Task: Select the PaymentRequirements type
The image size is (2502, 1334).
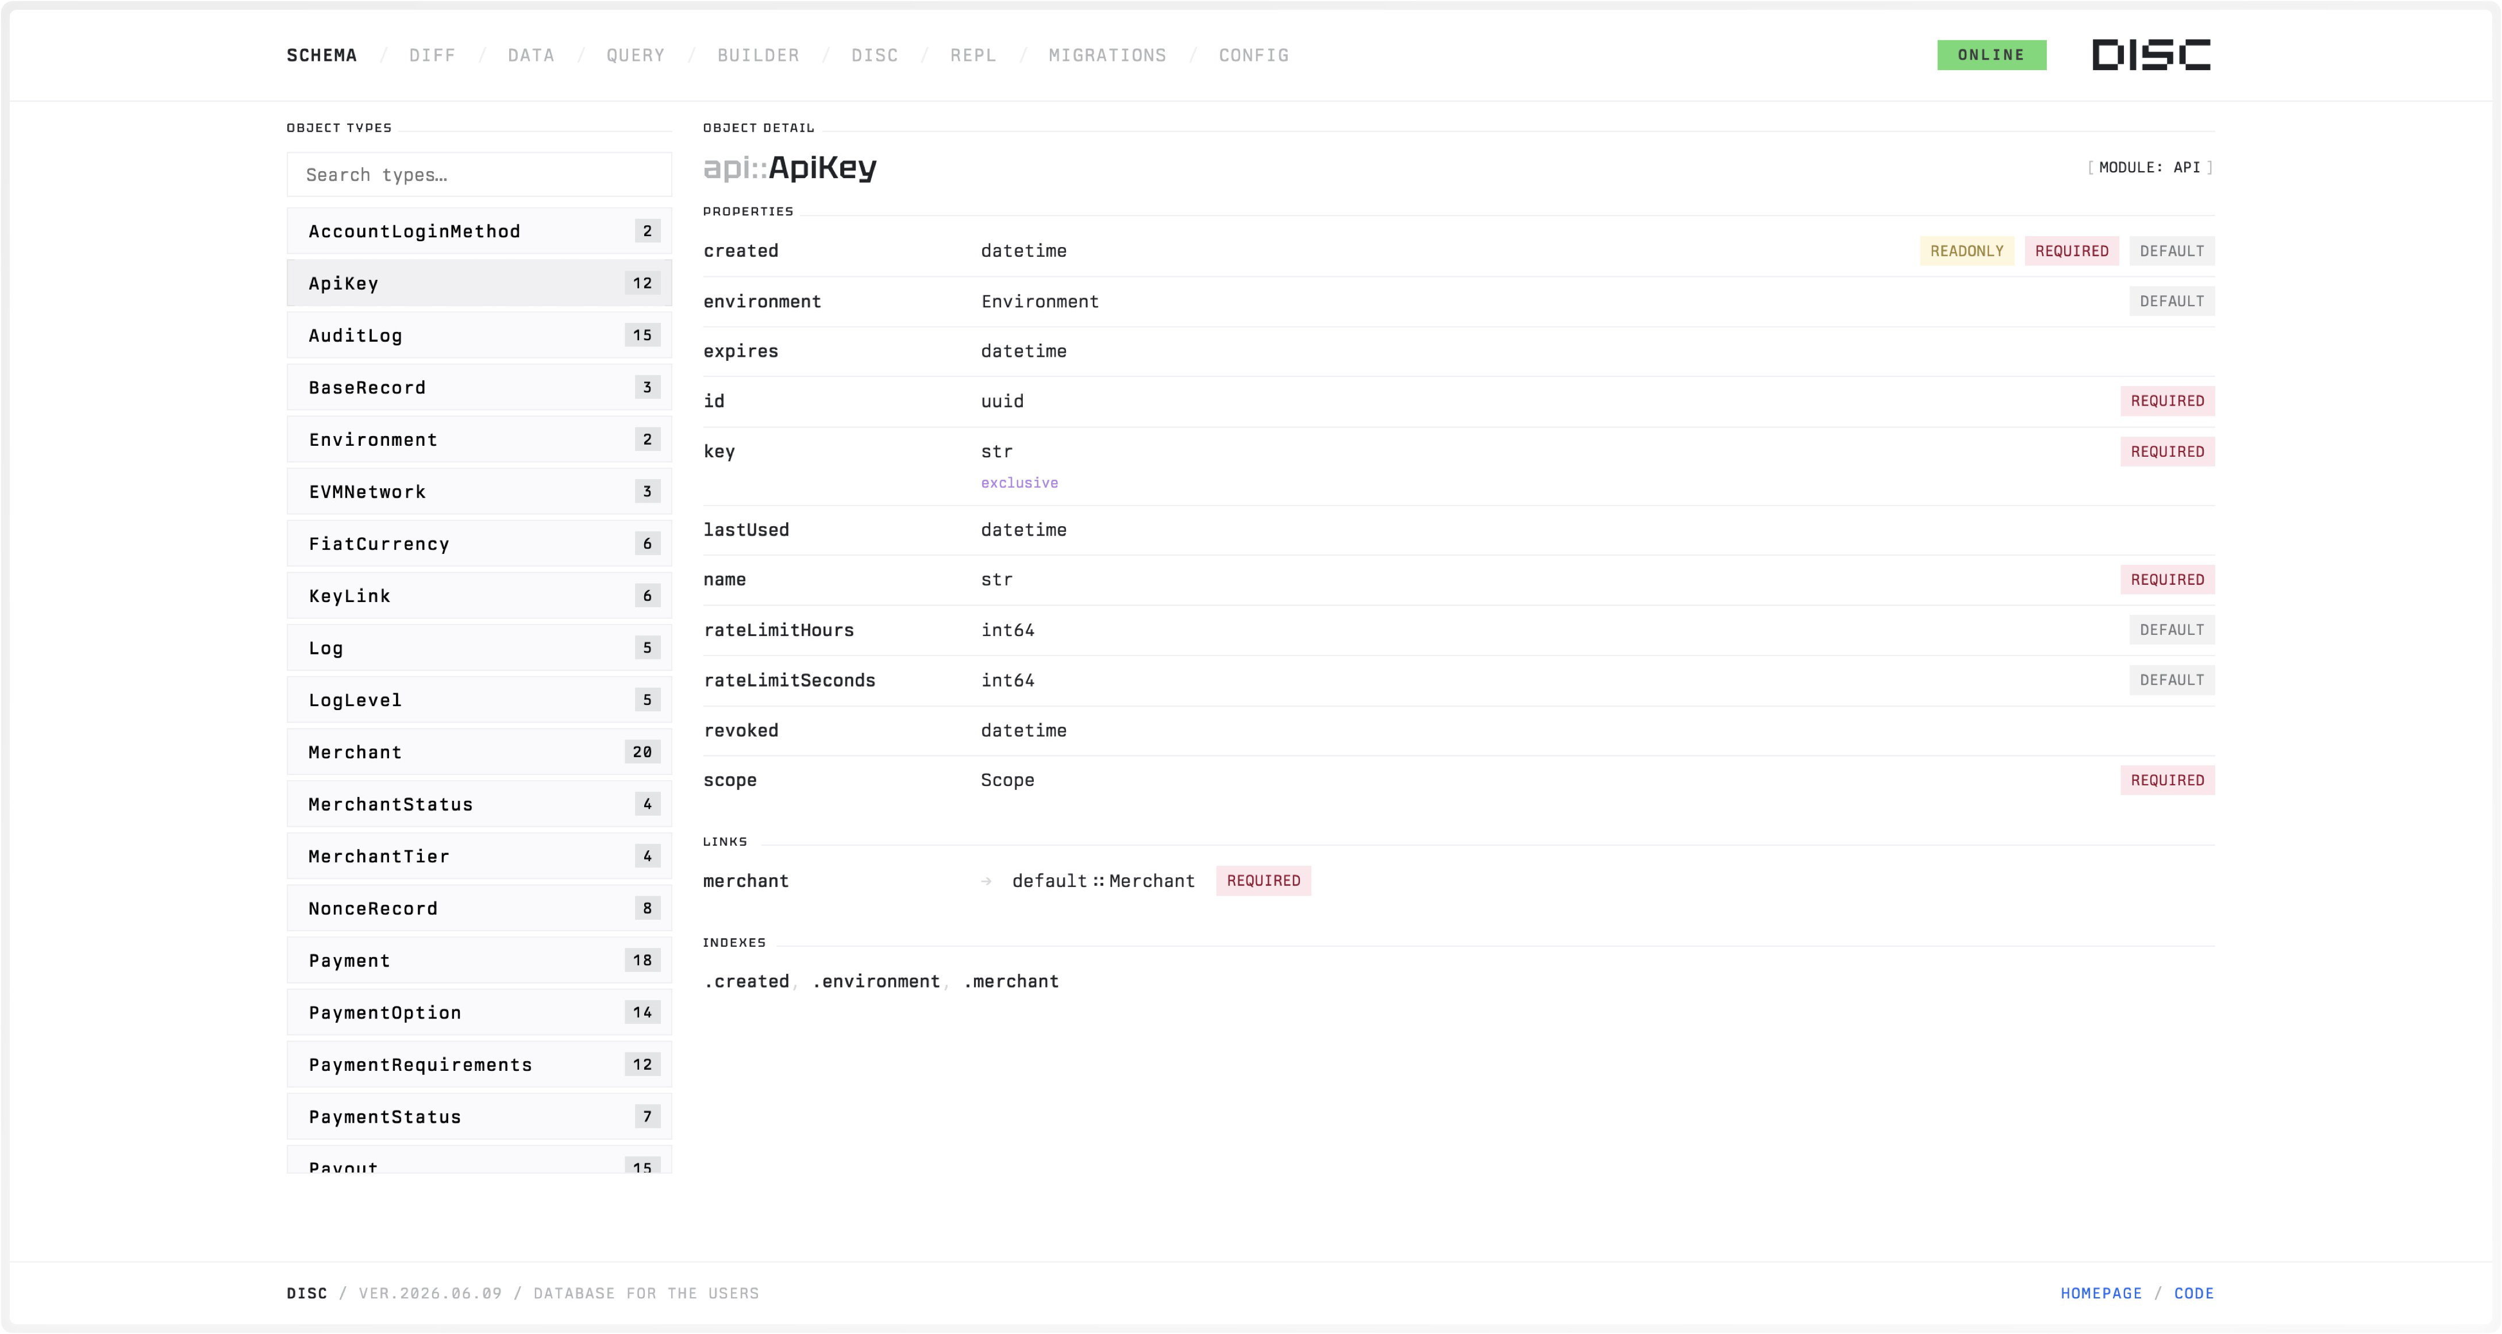Action: click(x=479, y=1065)
